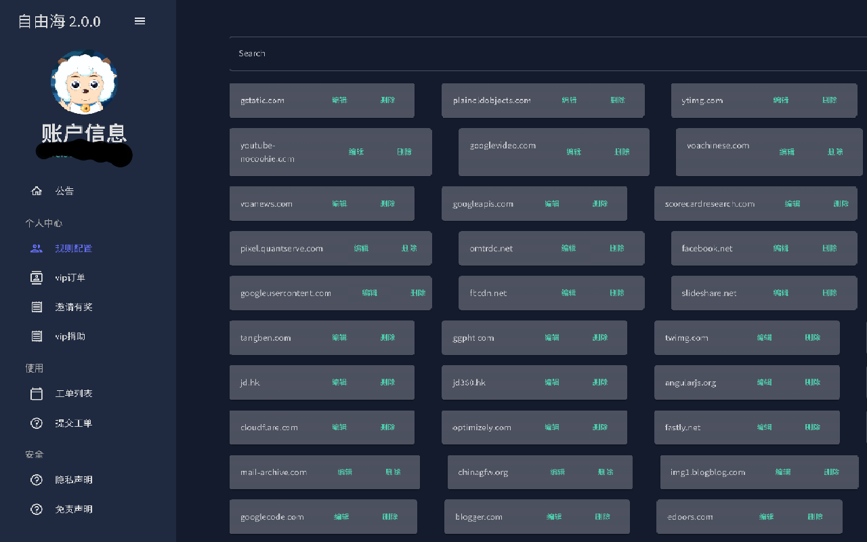This screenshot has width=867, height=542.
Task: Toggle the hamburger menu beside 自由海 2.0.0
Action: pyautogui.click(x=140, y=21)
